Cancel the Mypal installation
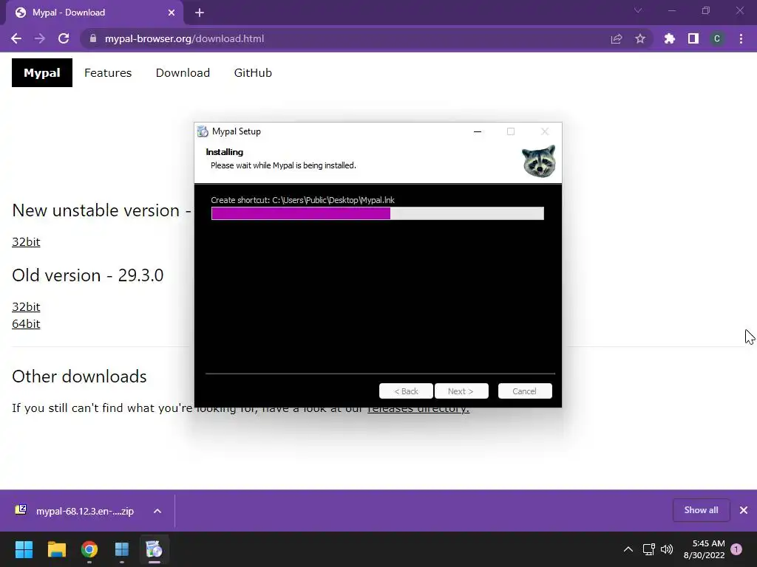This screenshot has width=757, height=567. [x=525, y=391]
